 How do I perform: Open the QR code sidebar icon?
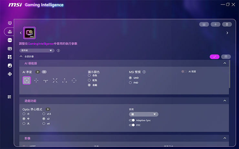pyautogui.click(x=9, y=97)
